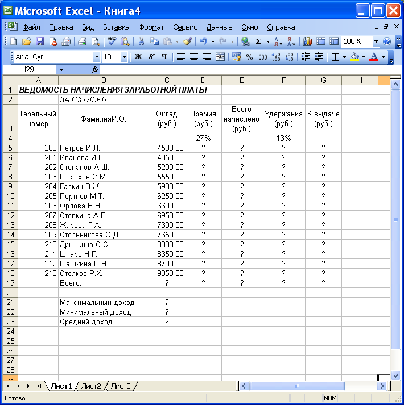
Task: Open the Файл menu
Action: (x=31, y=27)
